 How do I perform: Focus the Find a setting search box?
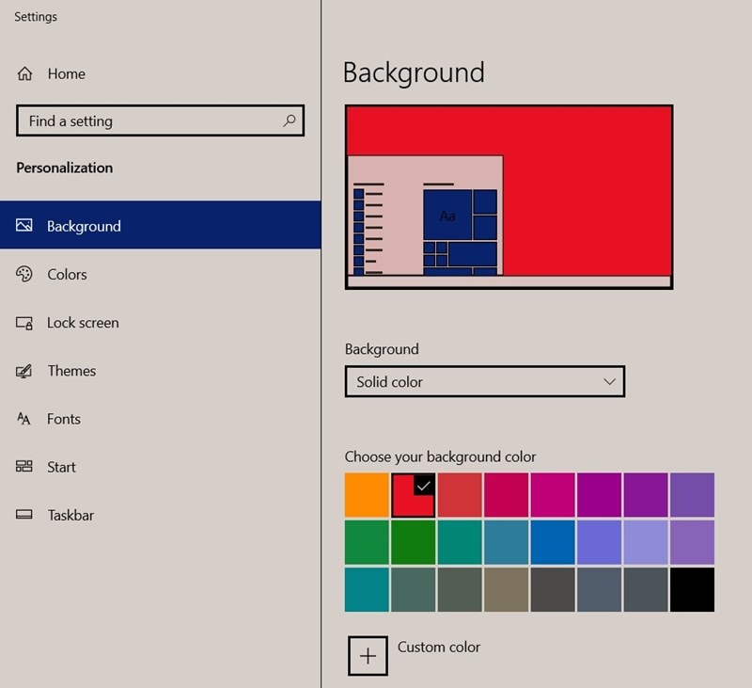coord(160,120)
